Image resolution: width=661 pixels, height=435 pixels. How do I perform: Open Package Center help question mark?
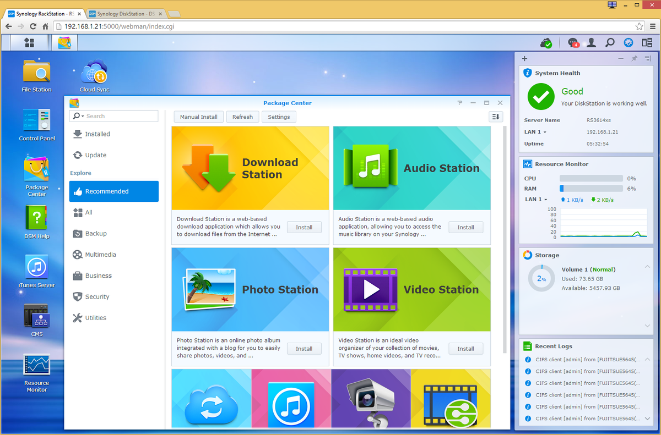(x=459, y=103)
